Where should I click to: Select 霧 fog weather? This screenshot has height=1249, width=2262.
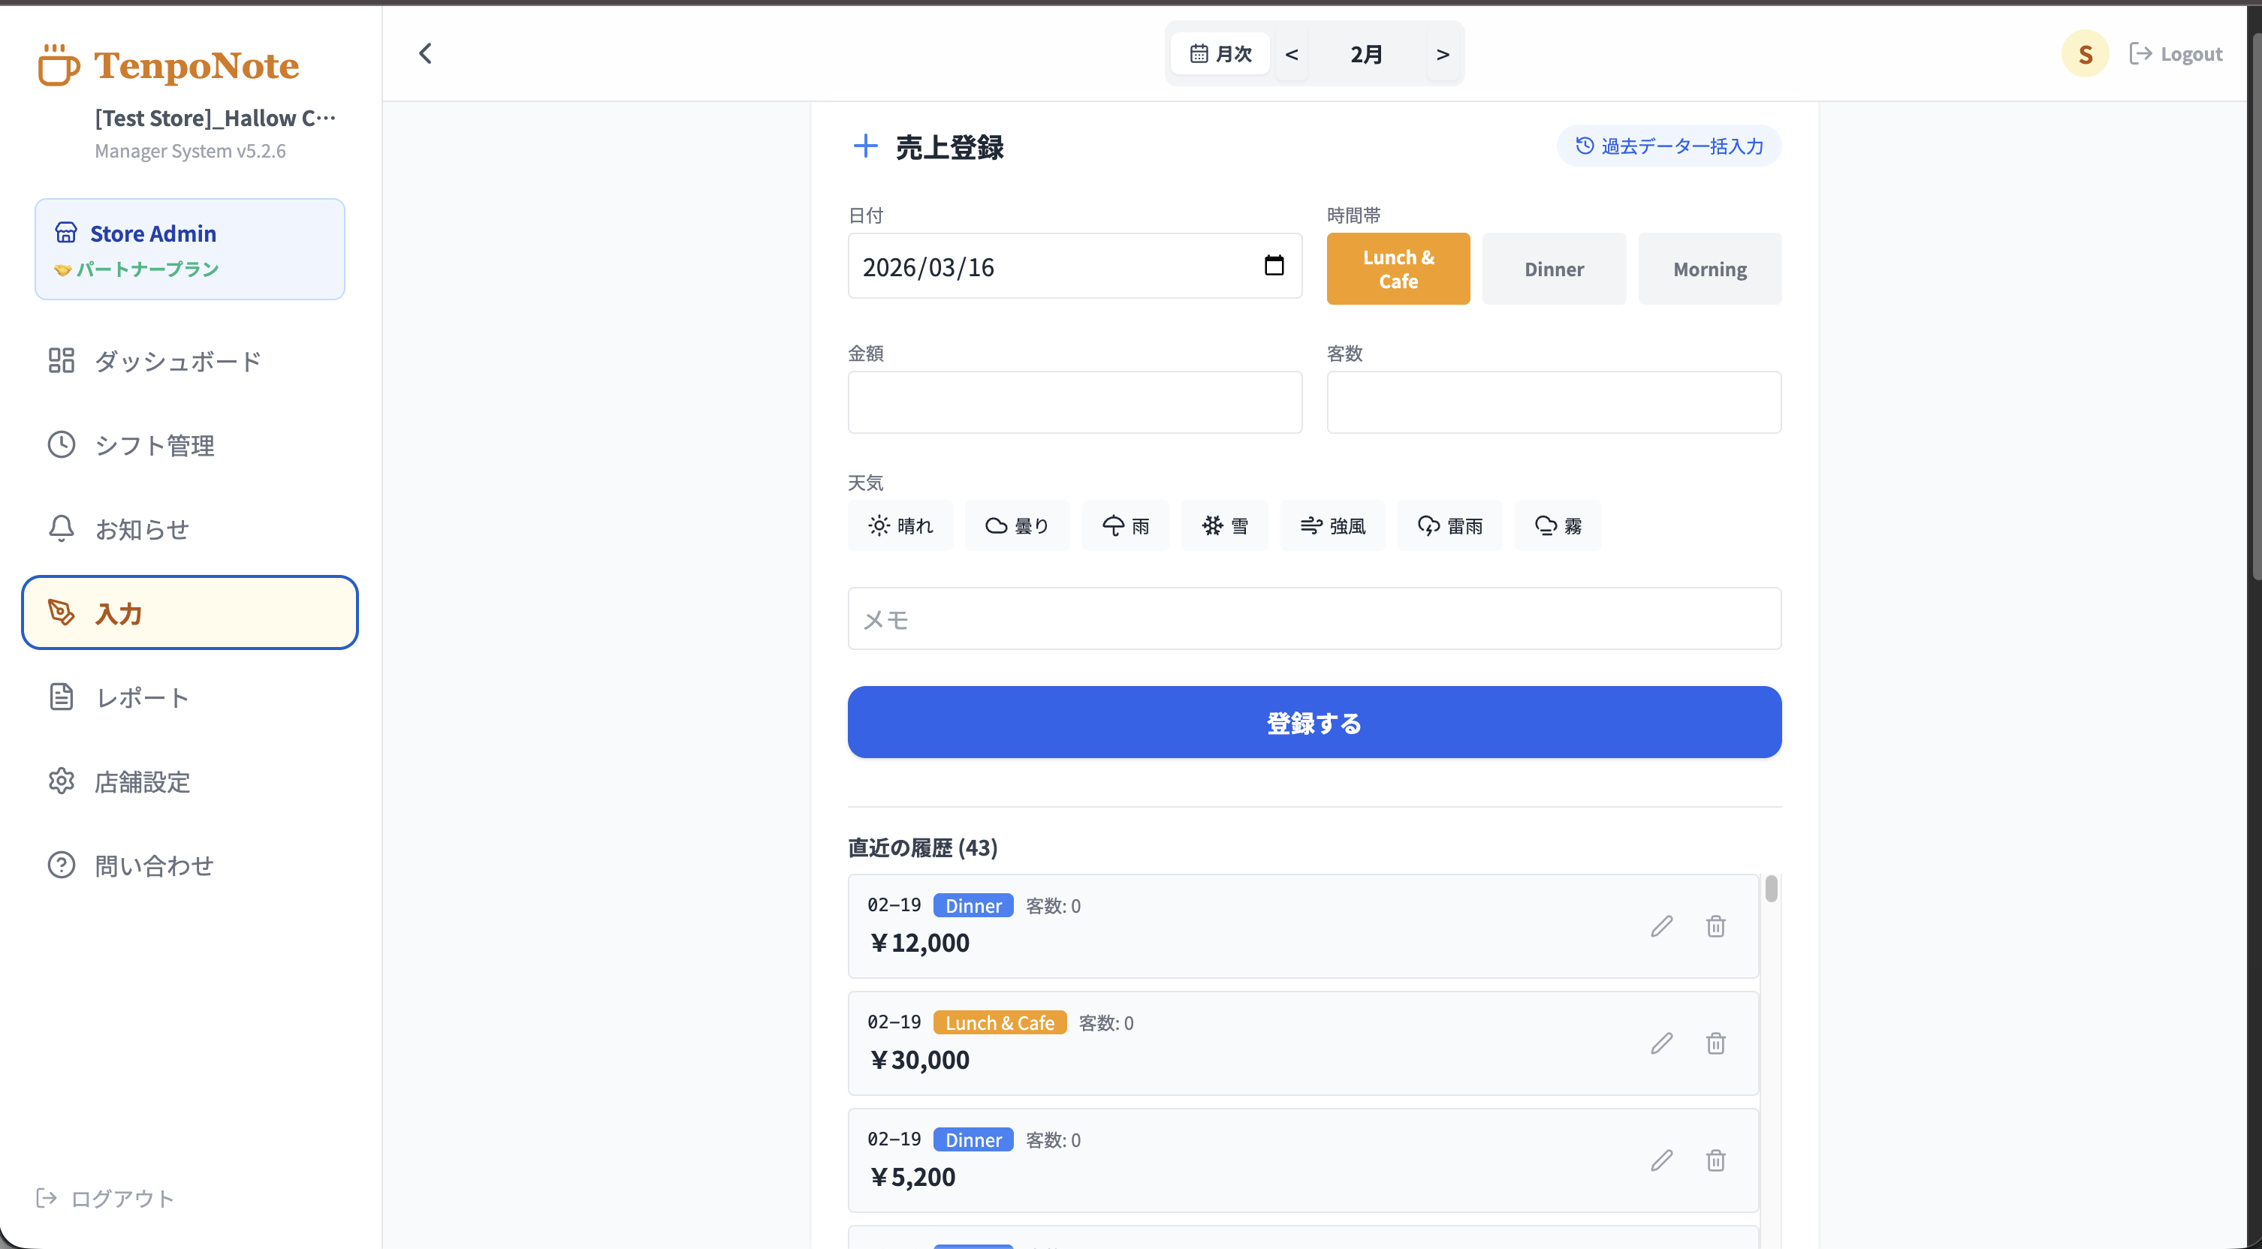pos(1558,525)
